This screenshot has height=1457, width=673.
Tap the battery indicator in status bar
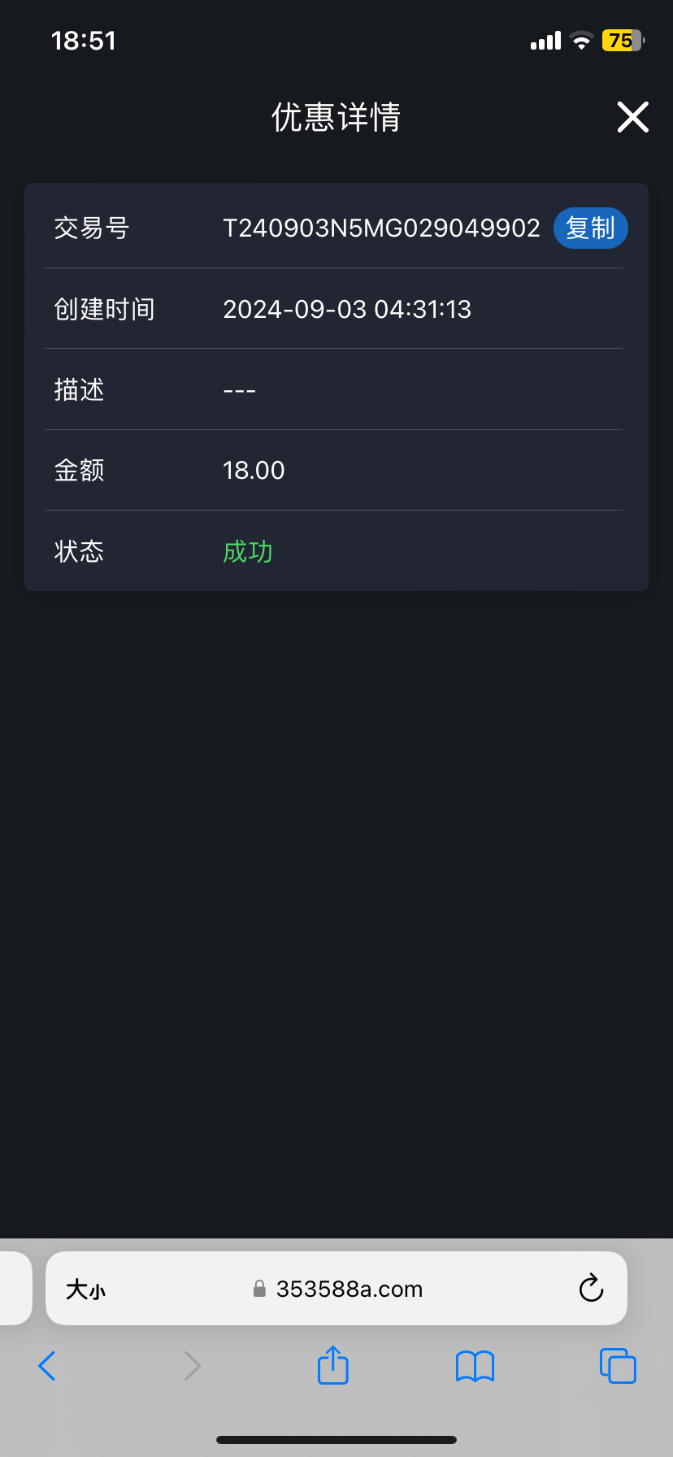point(622,41)
